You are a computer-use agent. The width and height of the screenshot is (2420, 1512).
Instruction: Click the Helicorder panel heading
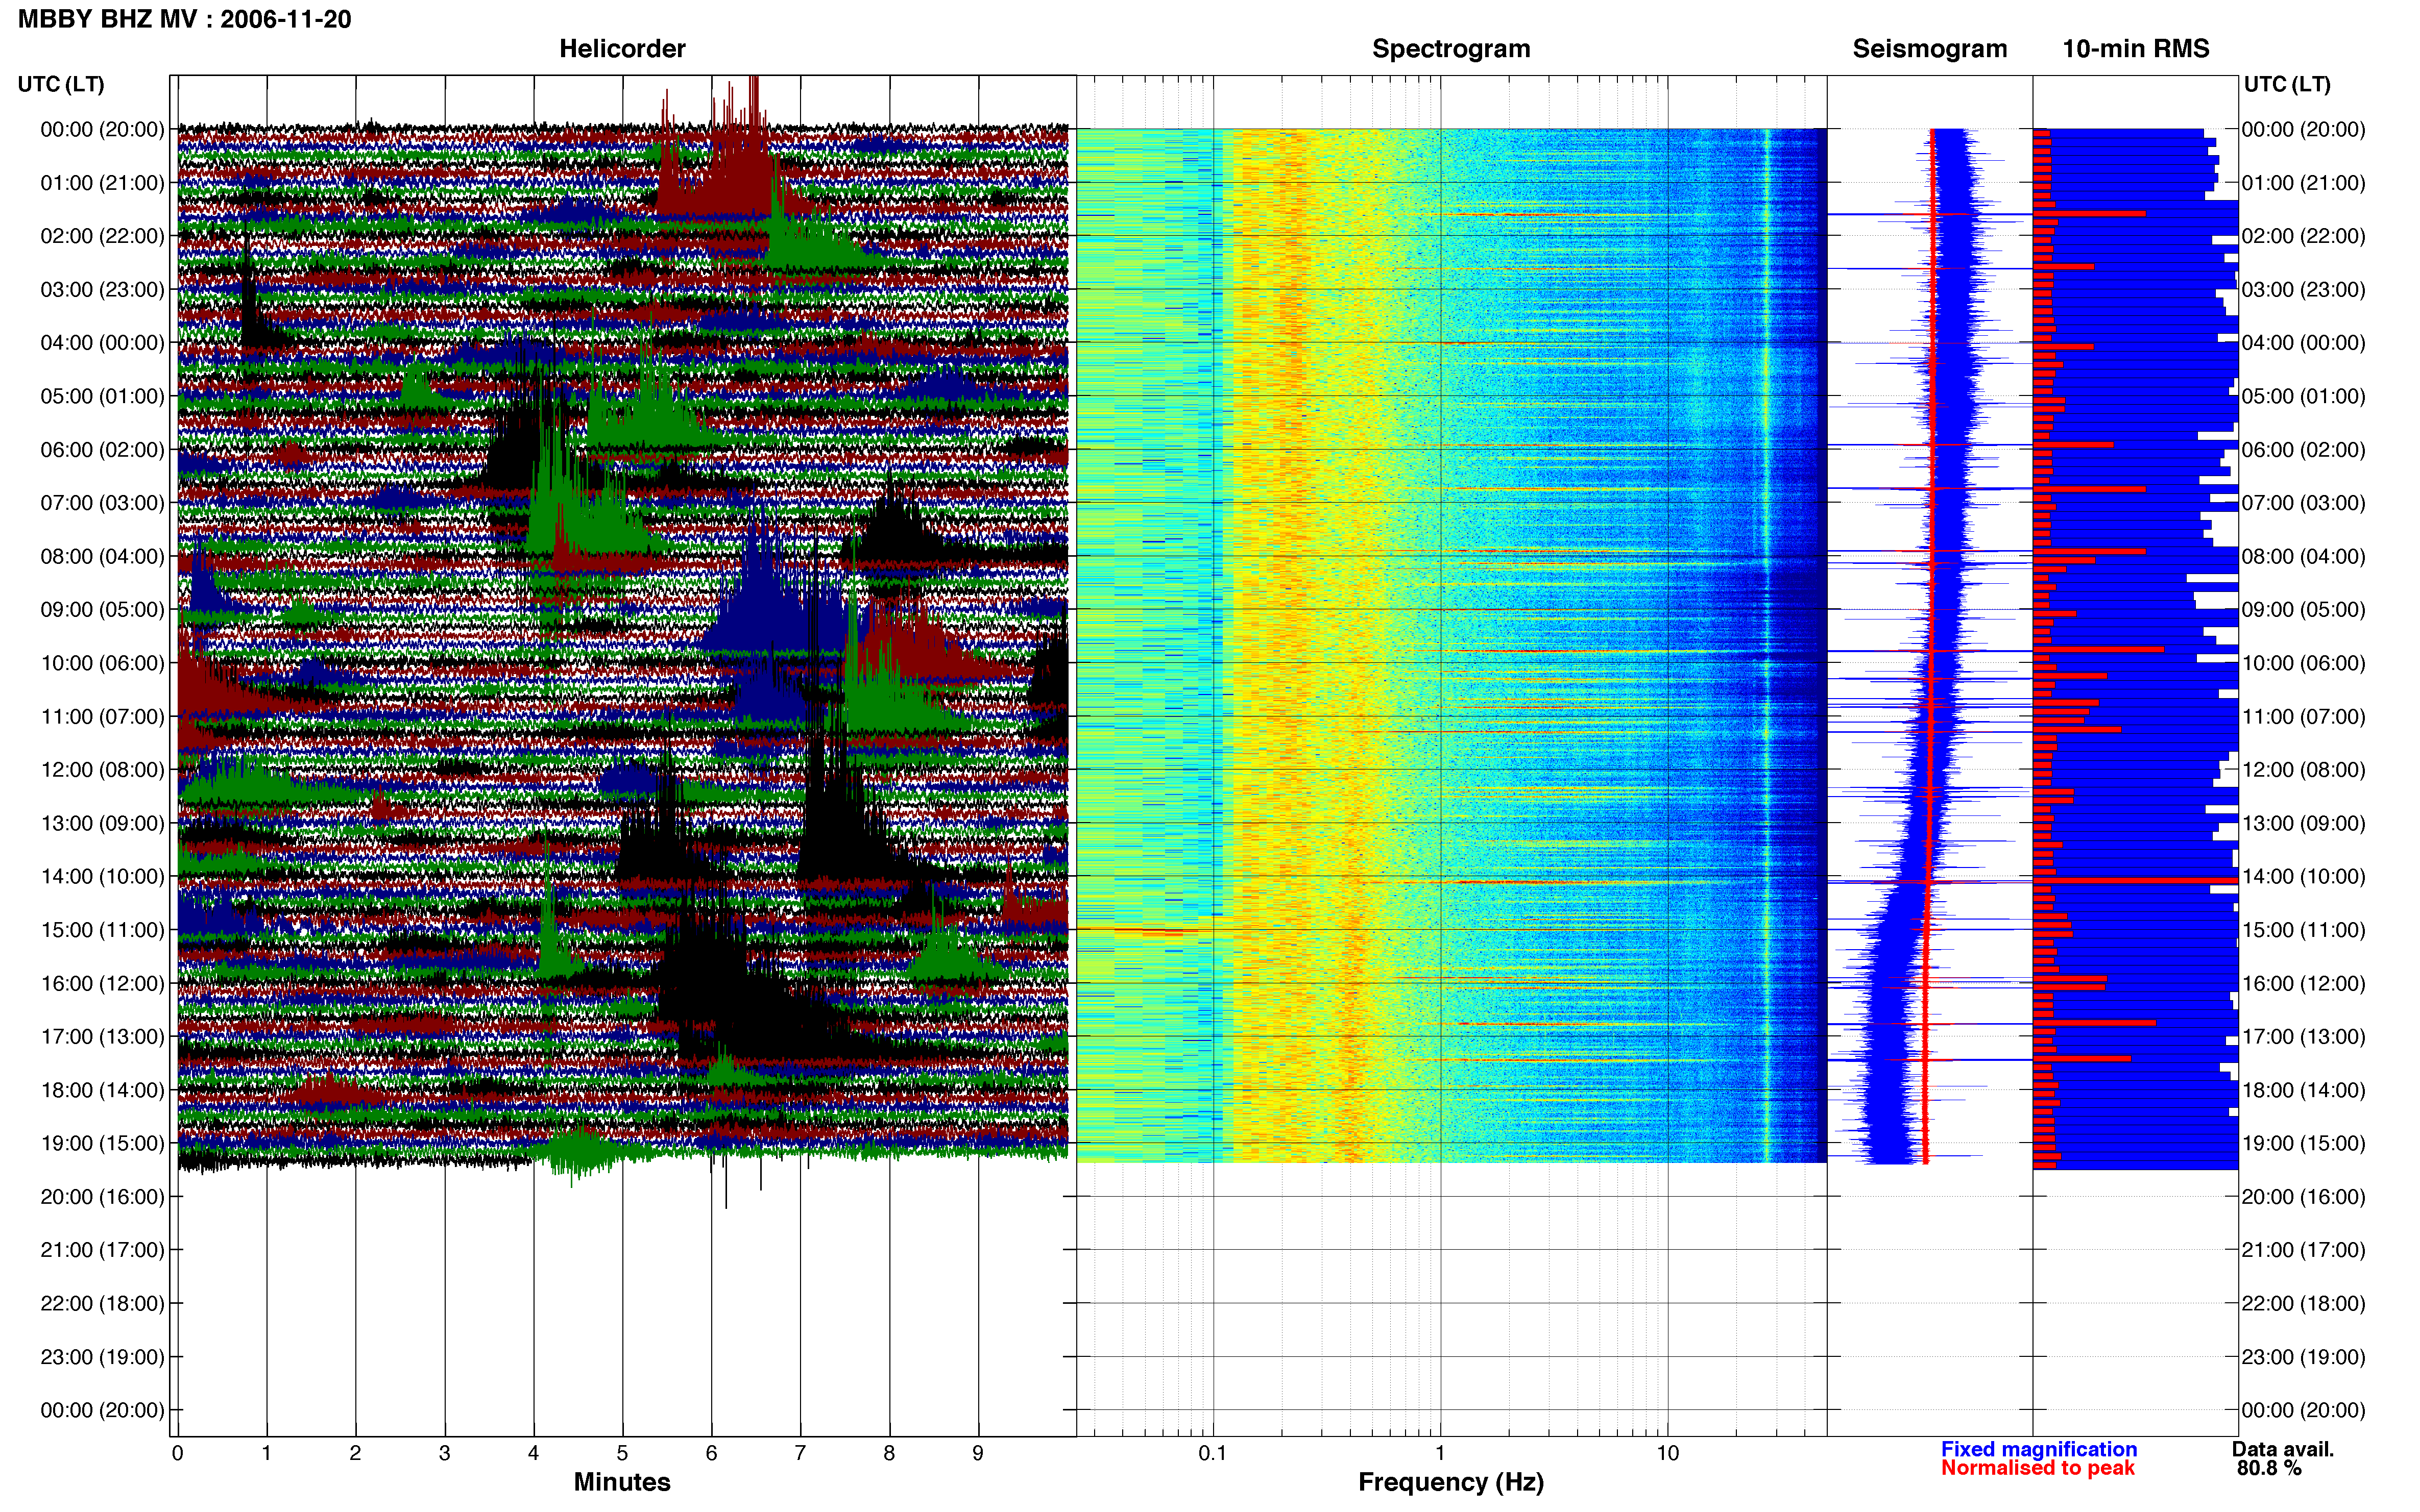[621, 48]
